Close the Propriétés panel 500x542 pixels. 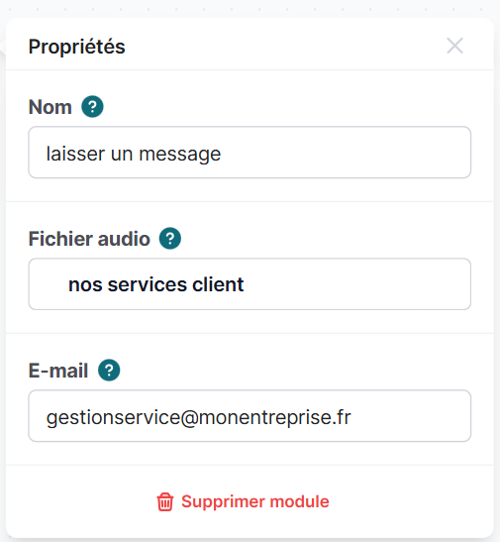[x=454, y=46]
